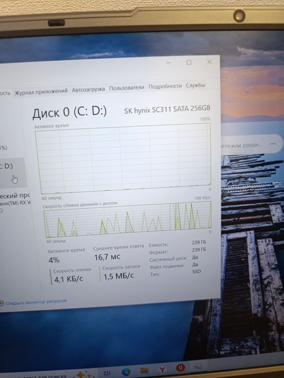Screen dimensions: 284x378
Task: Click Открыть монитор ресурсов link
Action: tap(36, 302)
